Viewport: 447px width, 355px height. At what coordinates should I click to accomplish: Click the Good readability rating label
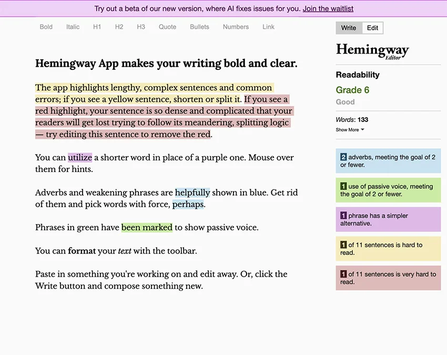[345, 102]
